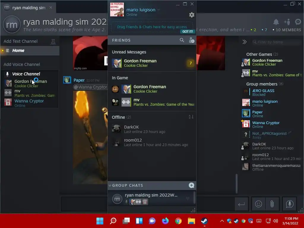Open File Explorer from the taskbar
Viewport: 304px width, 228px height.
191,221
